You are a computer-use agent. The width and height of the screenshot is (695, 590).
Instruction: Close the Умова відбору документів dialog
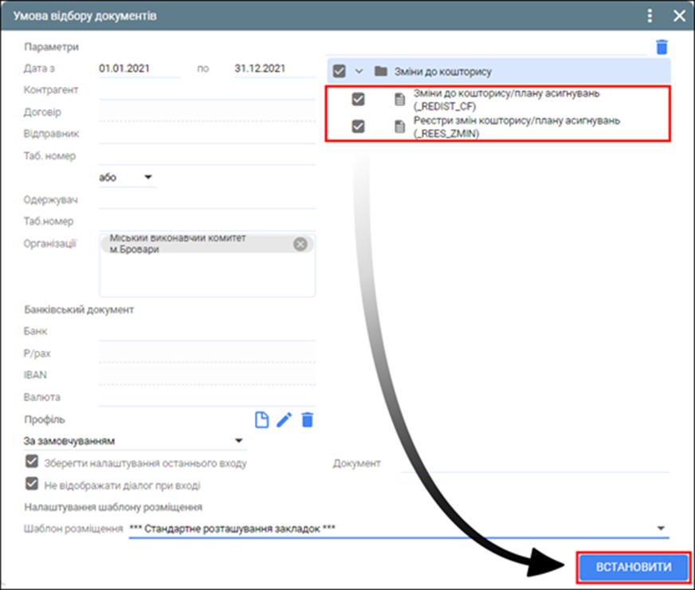pos(679,16)
